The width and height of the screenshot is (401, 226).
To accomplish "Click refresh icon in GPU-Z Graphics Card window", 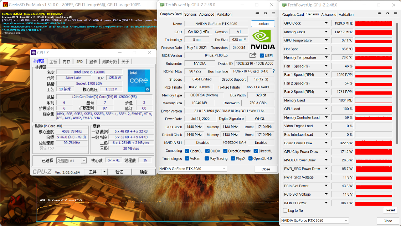I will point(266,13).
